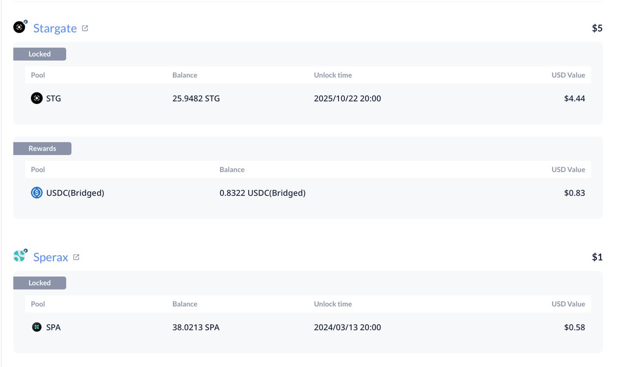Click the Sperax logo icon
The width and height of the screenshot is (628, 367).
(x=20, y=255)
